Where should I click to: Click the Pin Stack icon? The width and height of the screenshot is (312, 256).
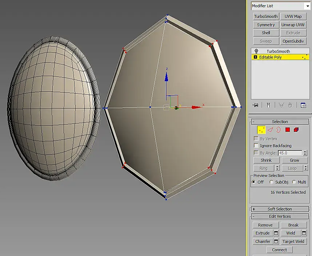pos(256,105)
